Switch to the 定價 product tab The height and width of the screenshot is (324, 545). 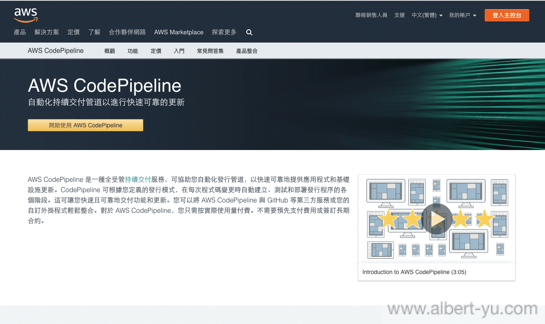156,51
